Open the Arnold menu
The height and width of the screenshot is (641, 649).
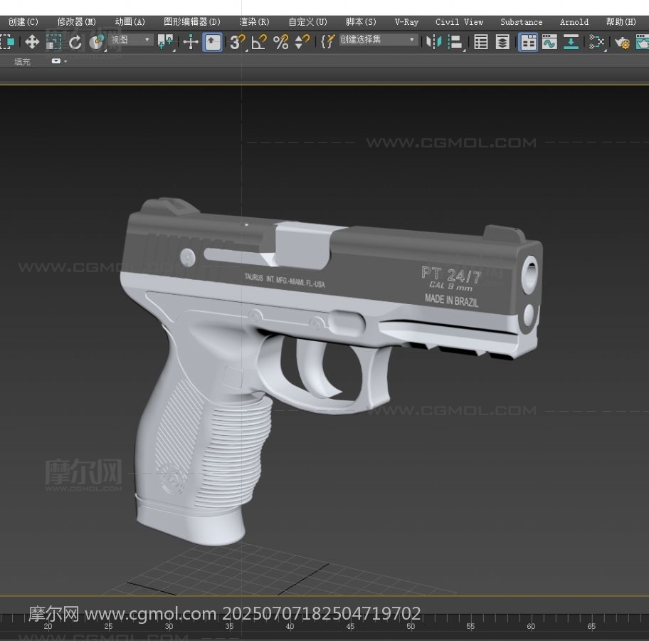coord(574,22)
